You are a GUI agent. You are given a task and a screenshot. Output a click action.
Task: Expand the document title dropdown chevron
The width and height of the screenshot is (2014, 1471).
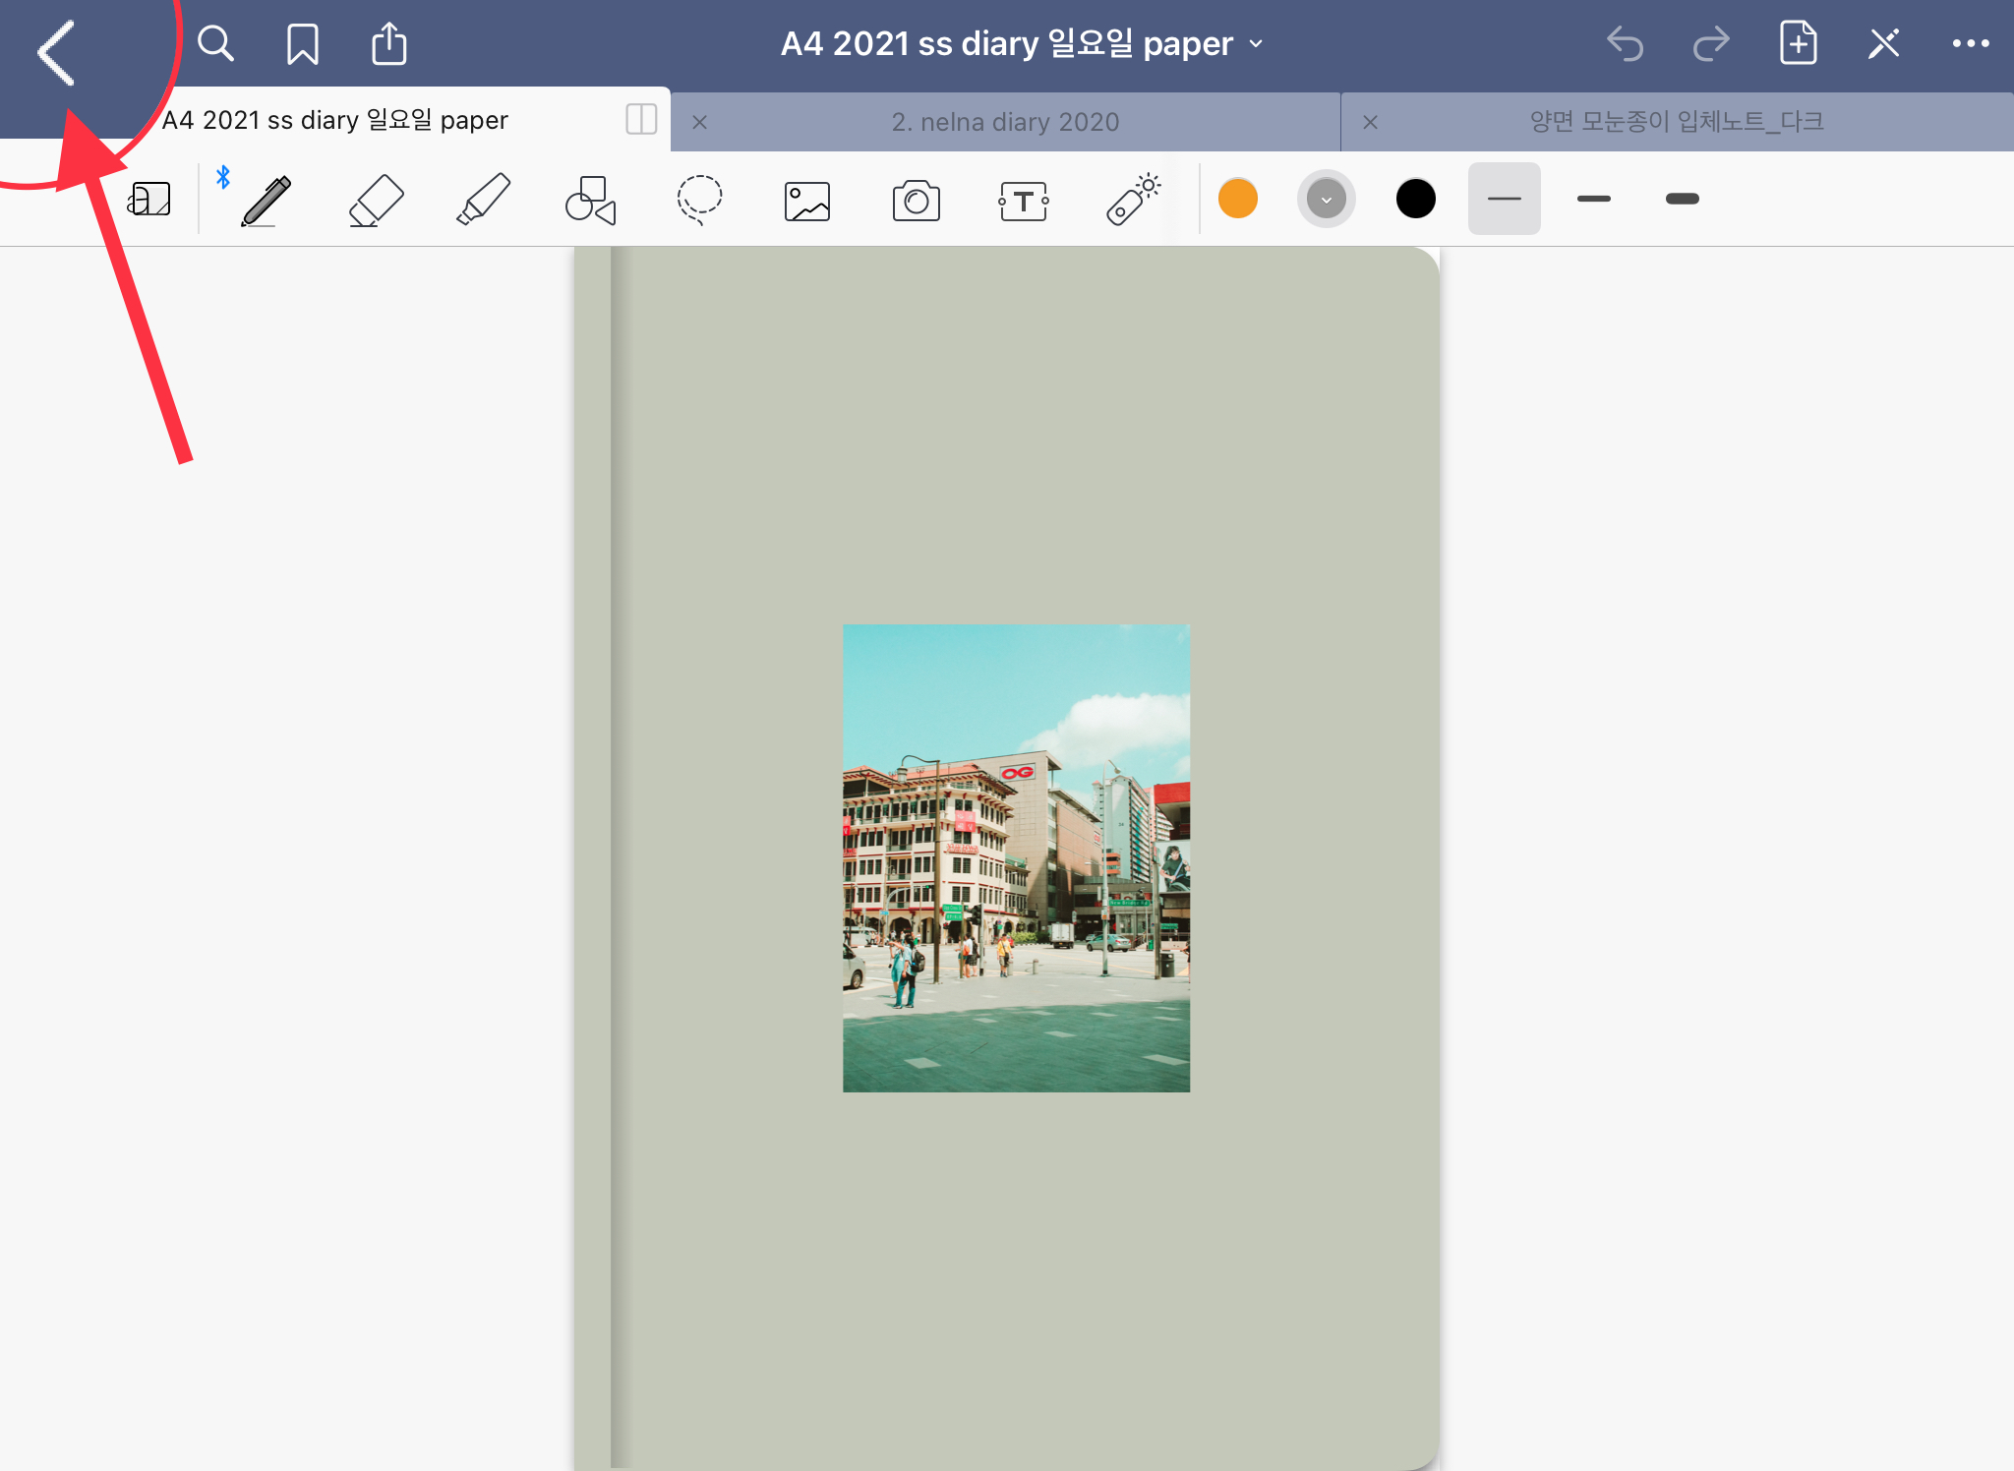(1256, 44)
